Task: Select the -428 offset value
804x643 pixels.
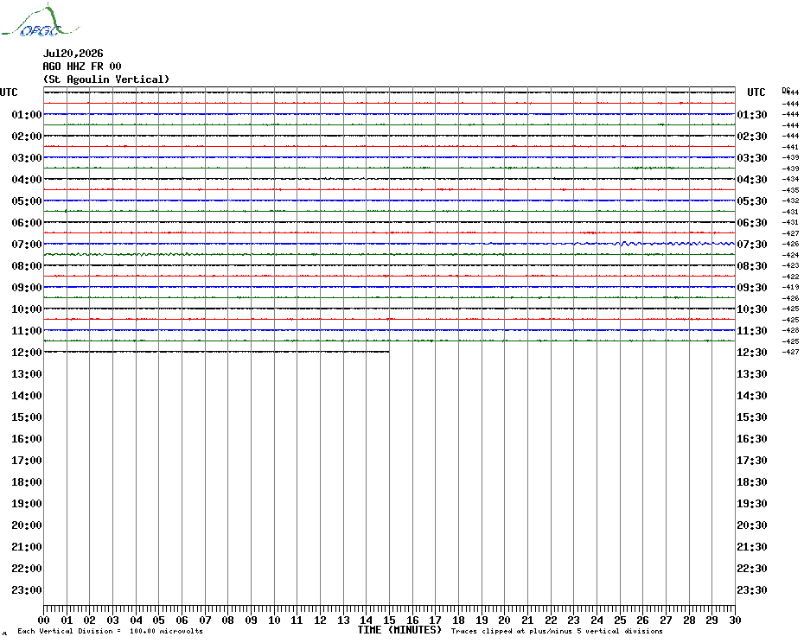Action: pyautogui.click(x=791, y=331)
